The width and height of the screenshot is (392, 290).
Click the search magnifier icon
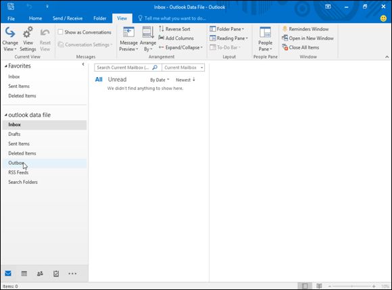click(x=155, y=68)
